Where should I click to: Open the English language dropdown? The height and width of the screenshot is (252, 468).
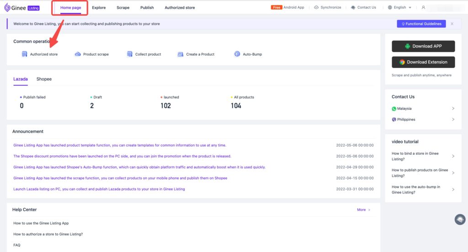[x=399, y=8]
